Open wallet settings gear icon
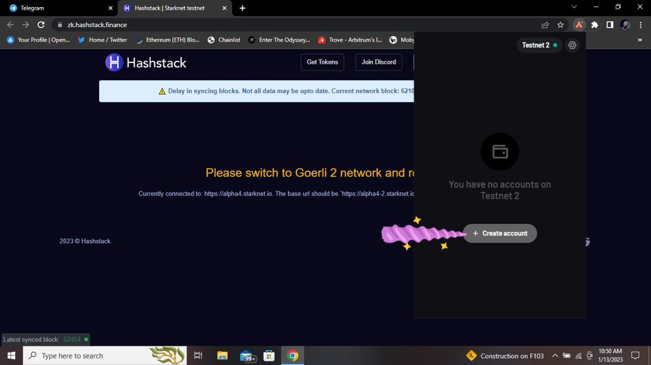Screen dimensions: 651x365 coord(572,45)
